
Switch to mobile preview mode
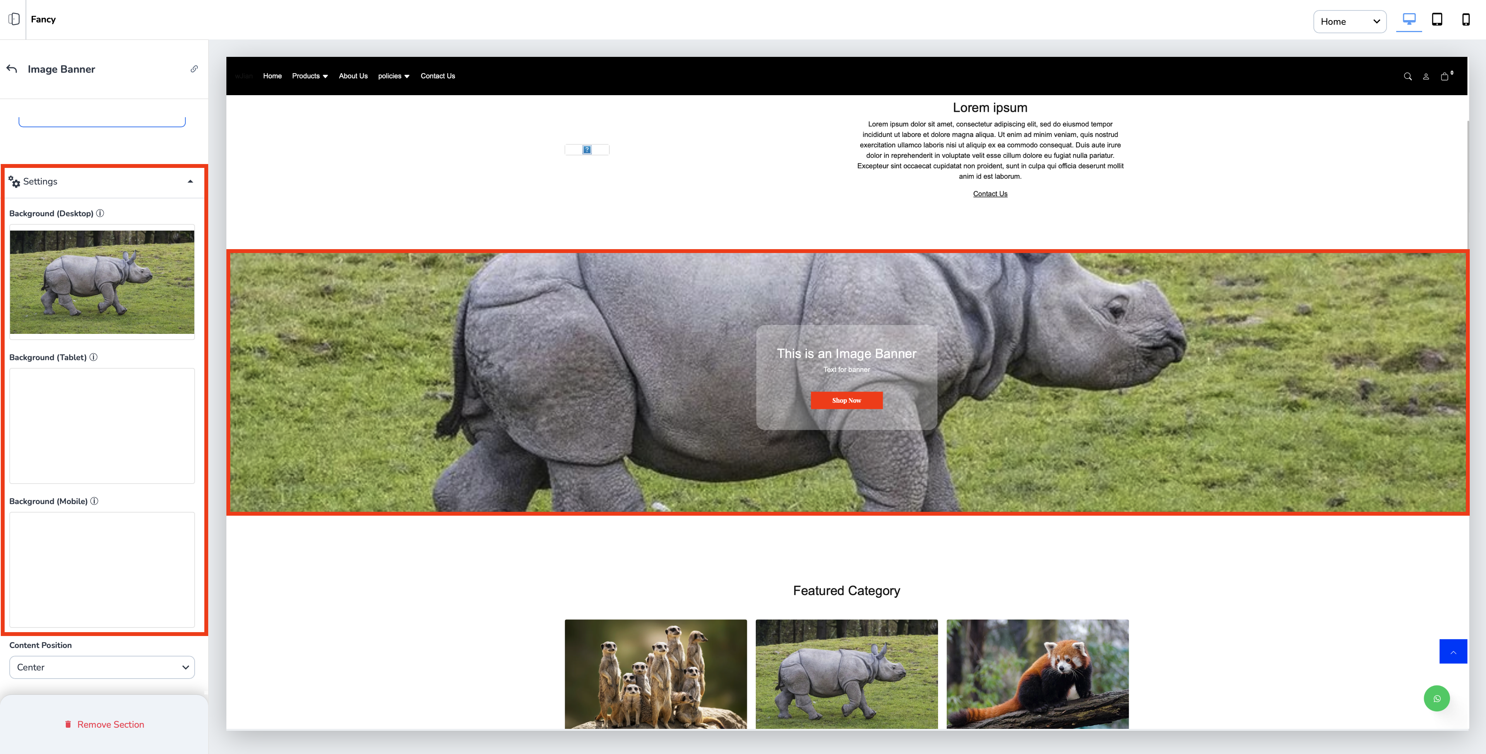pos(1465,20)
